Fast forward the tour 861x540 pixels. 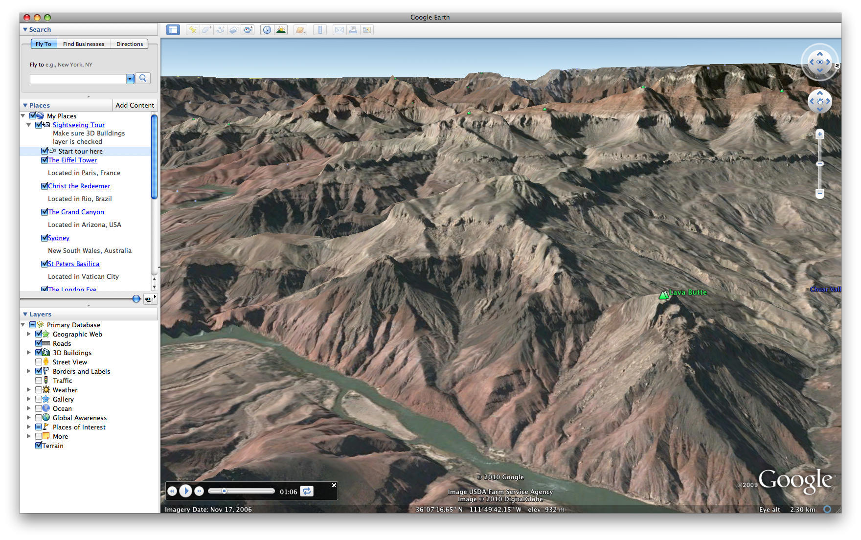click(x=199, y=491)
